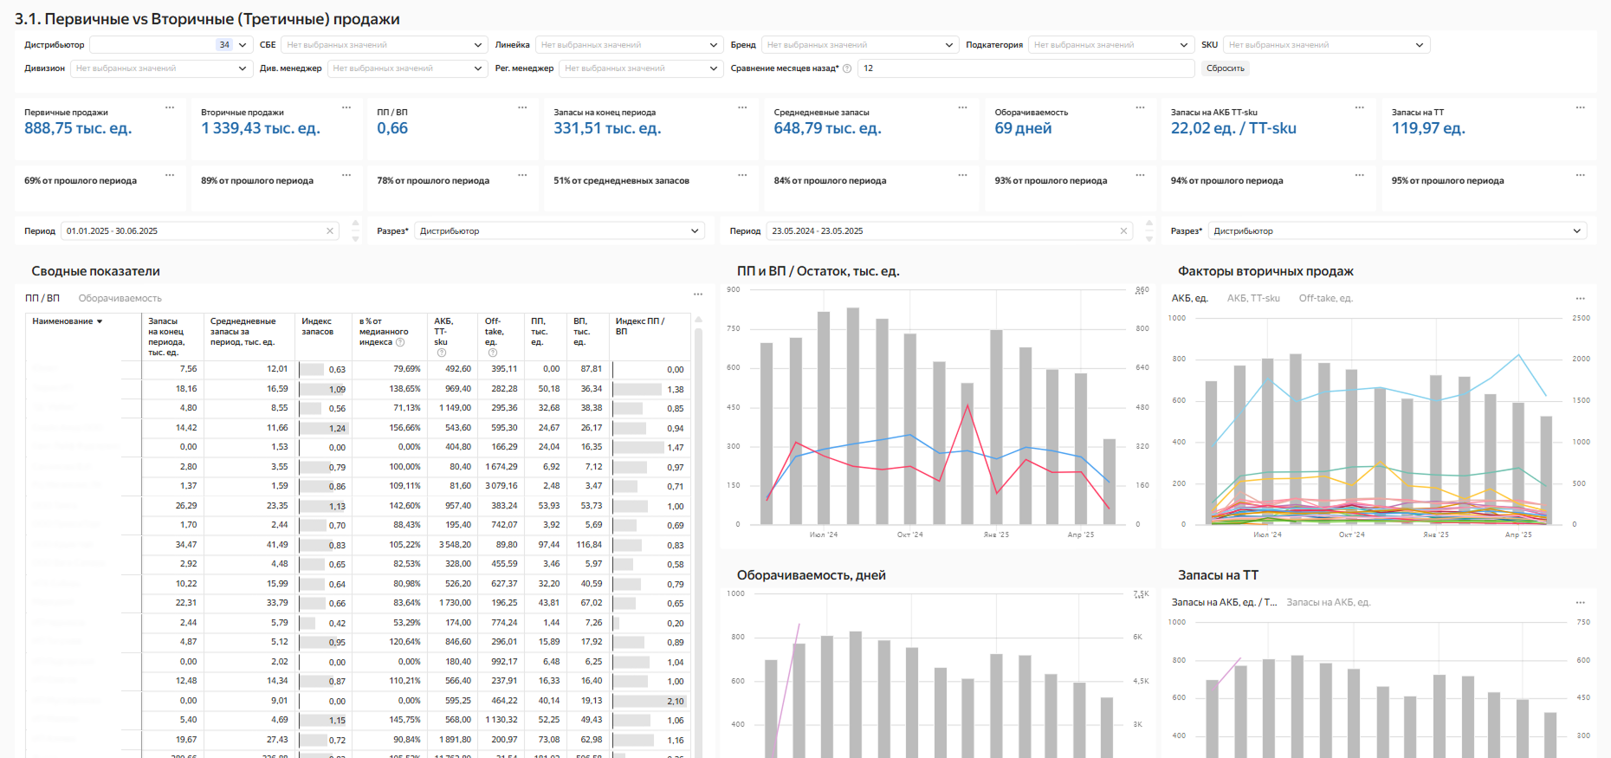
Task: Open the СБЕ filter dropdown
Action: click(384, 45)
